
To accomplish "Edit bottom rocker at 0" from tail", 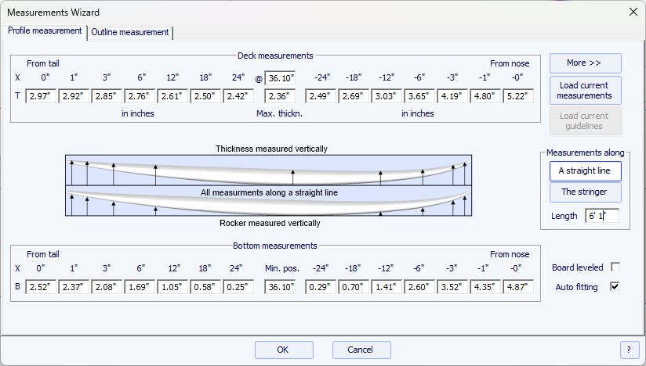I will click(39, 287).
